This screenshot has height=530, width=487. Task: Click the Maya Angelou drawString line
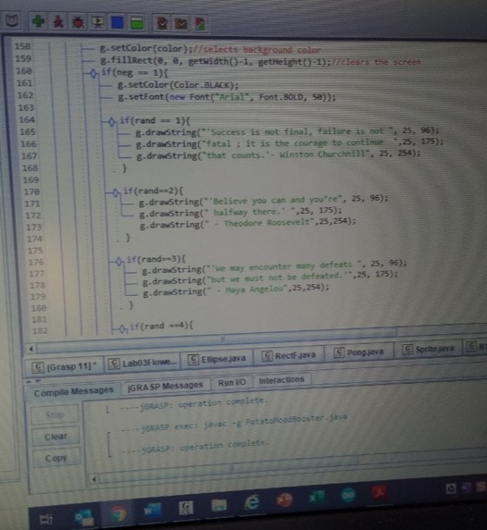[x=236, y=290]
